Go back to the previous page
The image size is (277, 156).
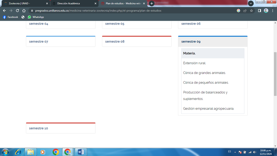[x=4, y=11]
